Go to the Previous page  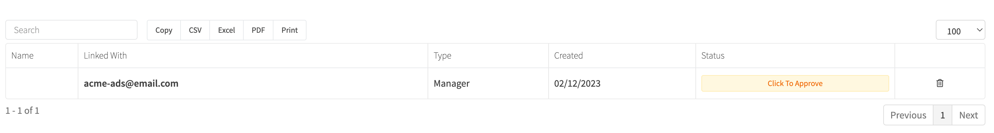tap(908, 115)
